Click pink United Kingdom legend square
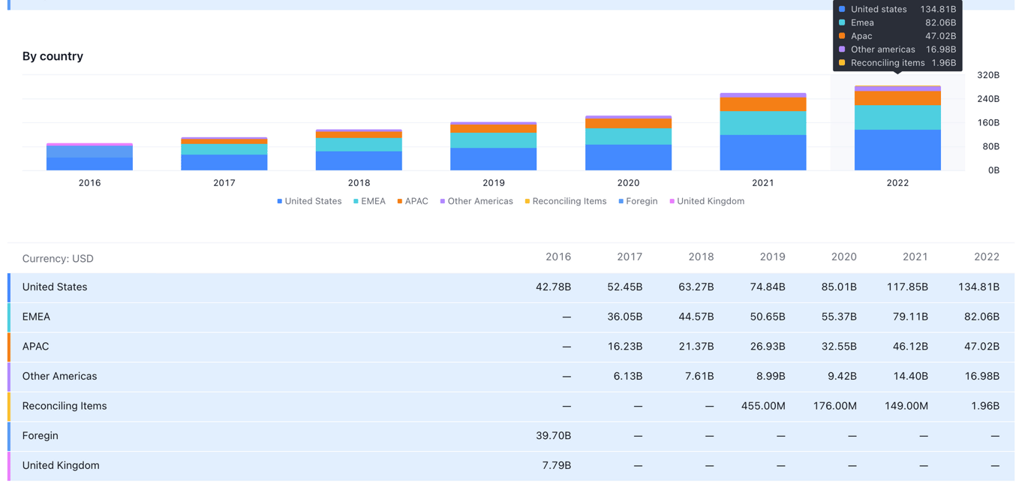 (x=672, y=201)
